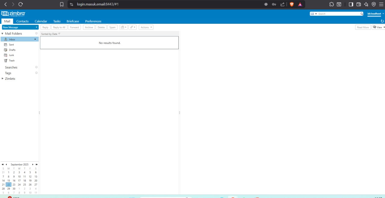This screenshot has height=198, width=385.
Task: Open Tags gear options
Action: 36,73
